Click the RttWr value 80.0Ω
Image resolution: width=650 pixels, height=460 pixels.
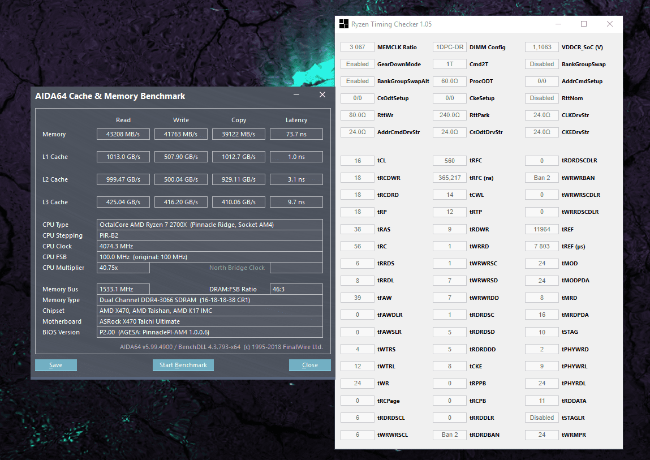click(x=358, y=115)
